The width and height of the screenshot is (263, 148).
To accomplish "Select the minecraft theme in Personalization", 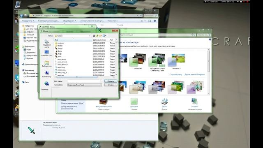I will point(138,61).
